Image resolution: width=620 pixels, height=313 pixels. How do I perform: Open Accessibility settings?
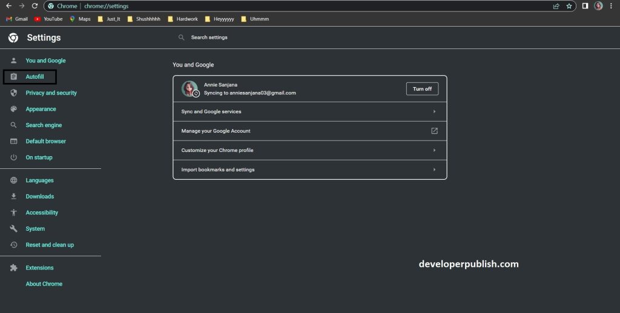tap(42, 213)
